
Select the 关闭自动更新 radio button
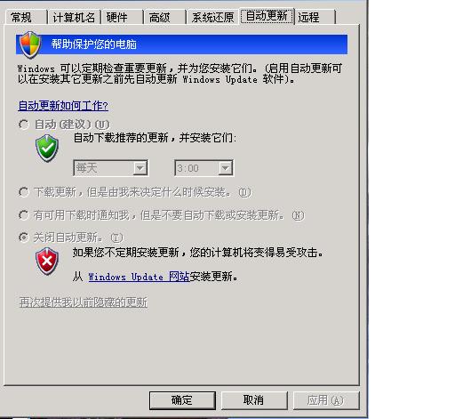click(x=24, y=238)
